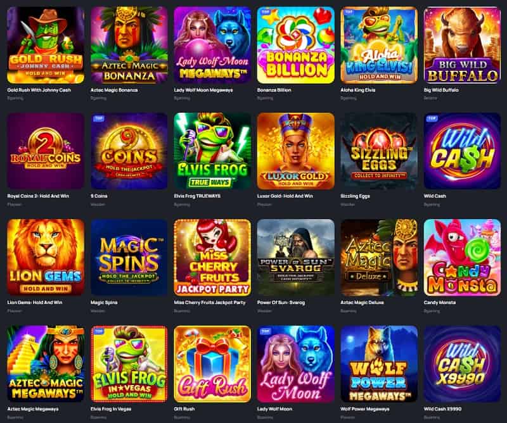Select the Lady Wolf Moon Megaways tile
This screenshot has height=423, width=507.
pyautogui.click(x=212, y=45)
